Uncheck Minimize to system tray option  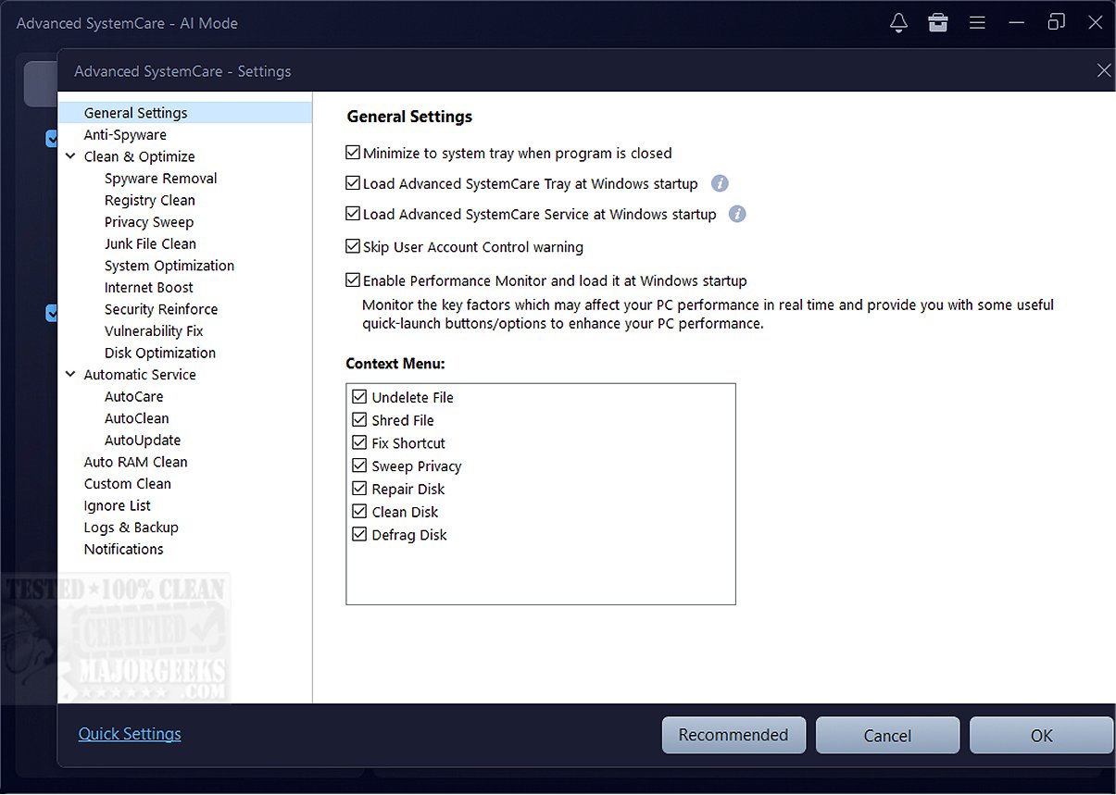pos(353,153)
